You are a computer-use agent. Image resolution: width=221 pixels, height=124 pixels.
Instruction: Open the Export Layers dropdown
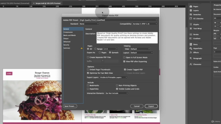114,77
